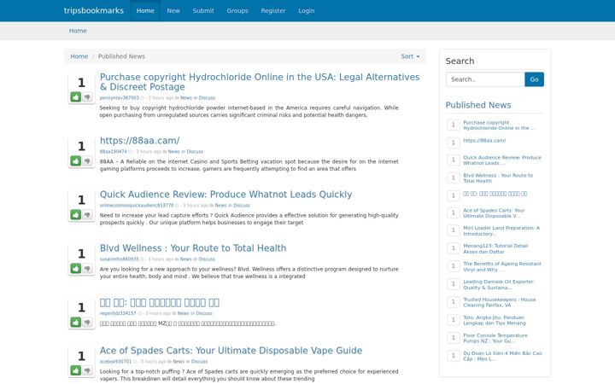
Task: Open sidebar link Quick Audience Review
Action: pyautogui.click(x=502, y=160)
